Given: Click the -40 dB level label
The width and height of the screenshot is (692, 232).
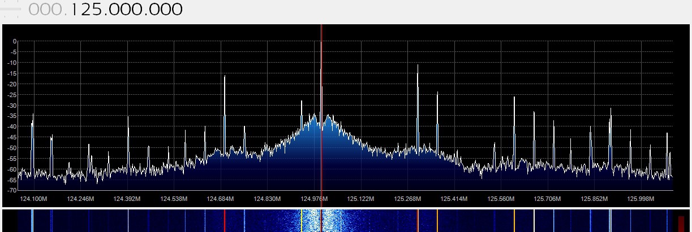Looking at the screenshot, I should coord(12,126).
